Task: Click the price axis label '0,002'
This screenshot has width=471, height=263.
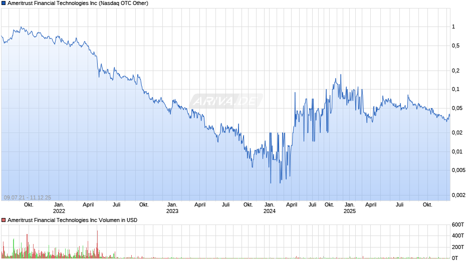Action: click(x=458, y=195)
